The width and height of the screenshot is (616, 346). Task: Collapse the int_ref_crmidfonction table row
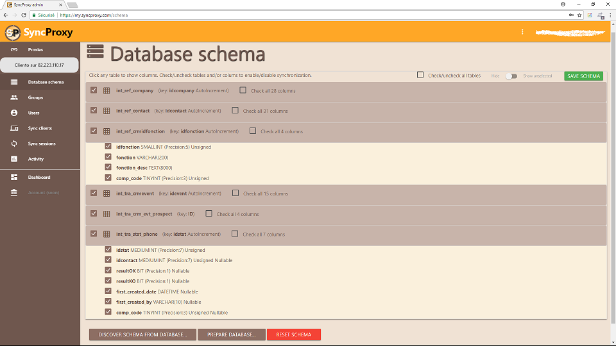346,131
